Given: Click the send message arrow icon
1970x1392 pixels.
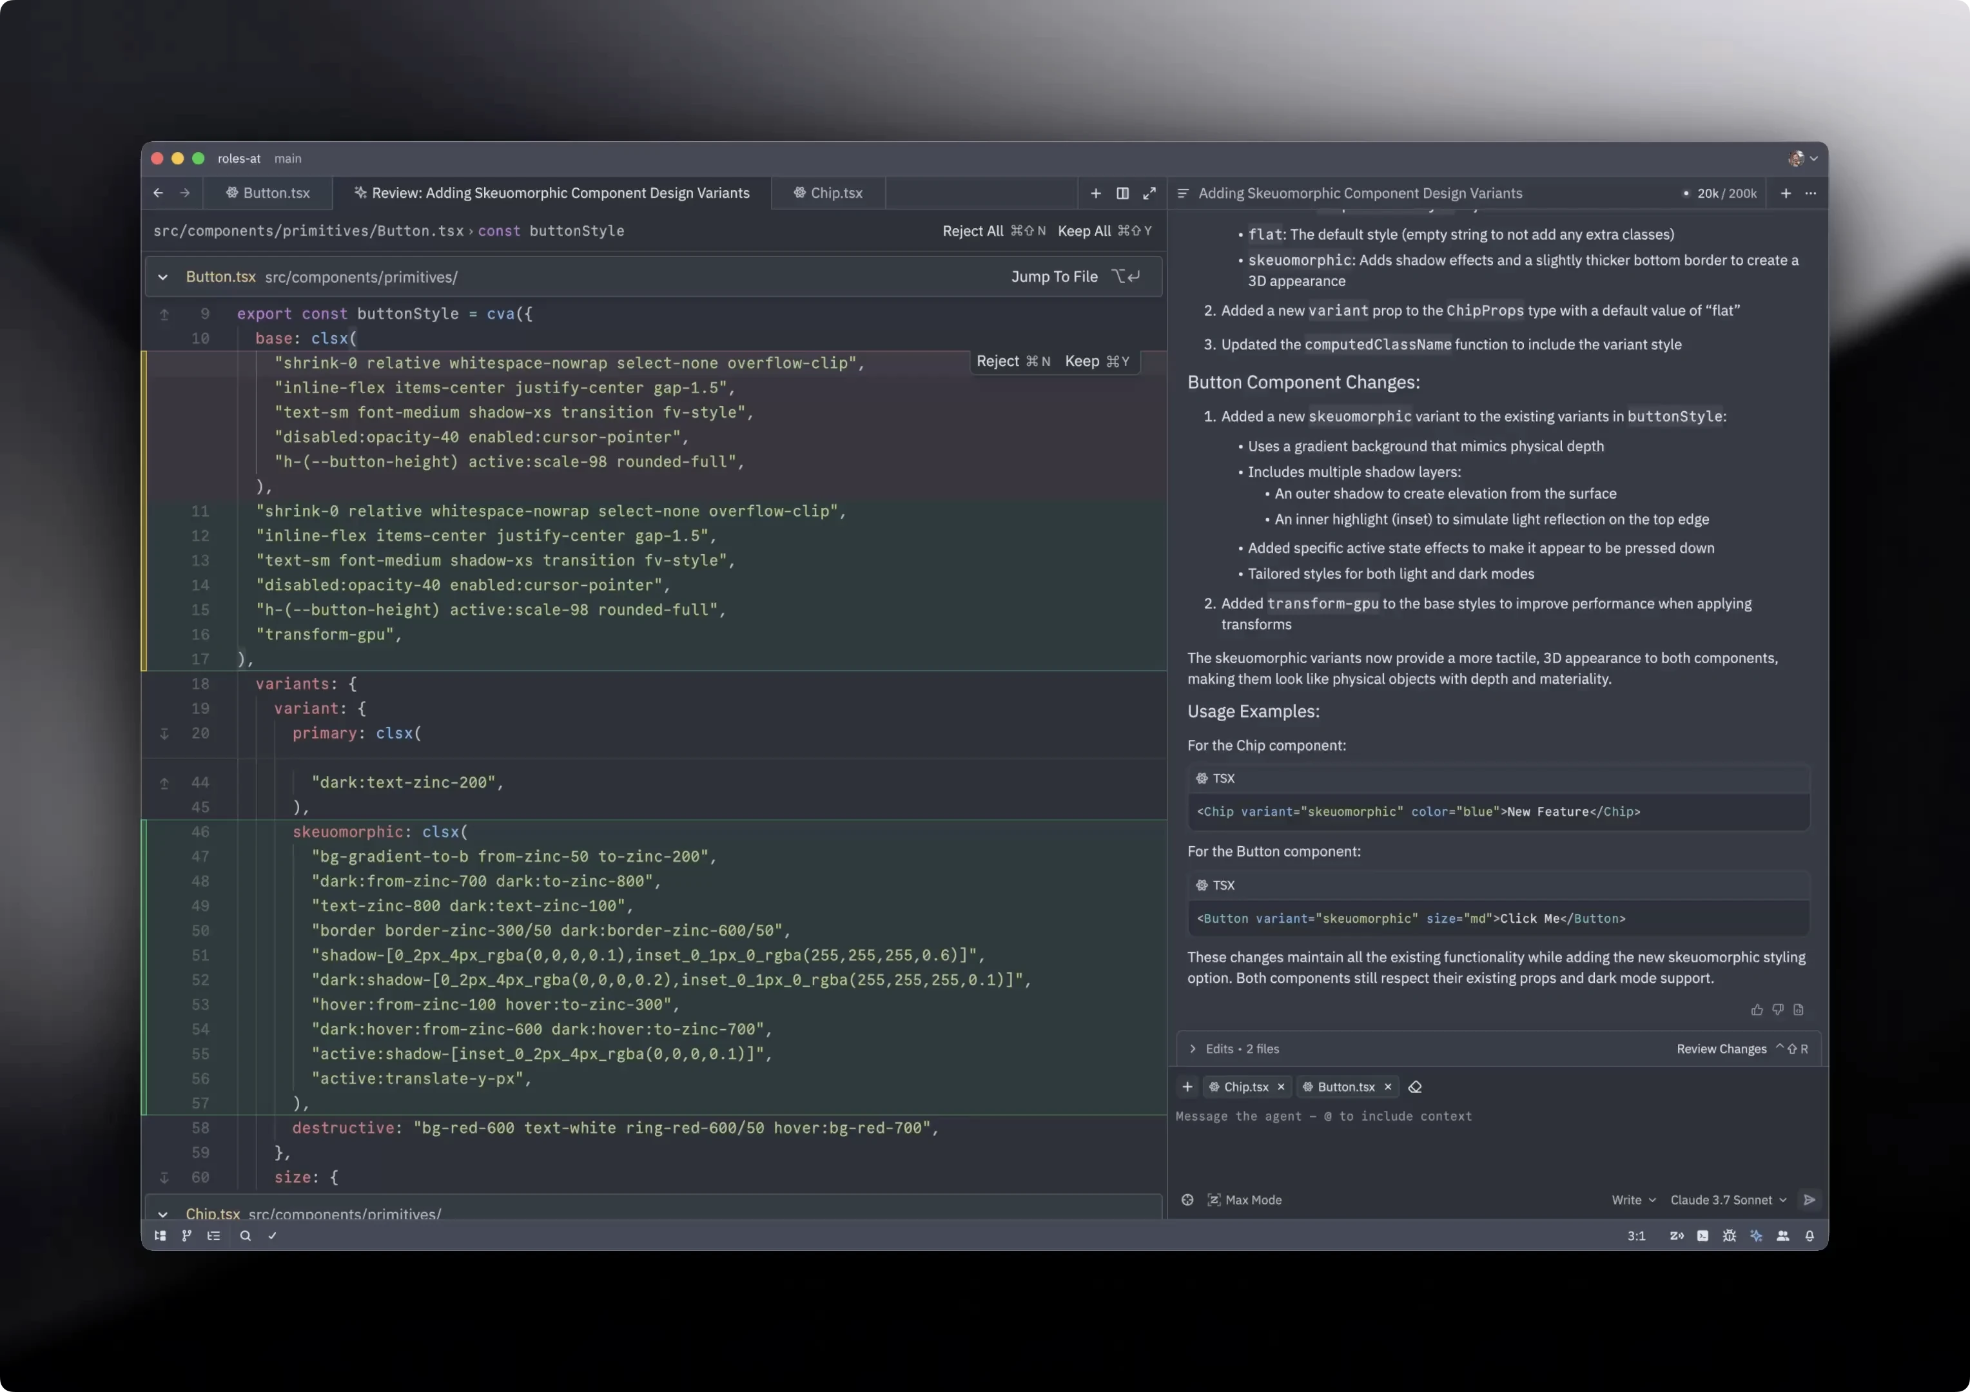Looking at the screenshot, I should (x=1809, y=1200).
